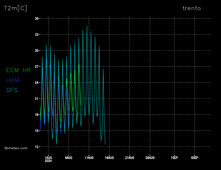Image resolution: width=221 pixels, height=170 pixels.
Task: Click the 24 degree y-axis label
Action: click(x=36, y=83)
